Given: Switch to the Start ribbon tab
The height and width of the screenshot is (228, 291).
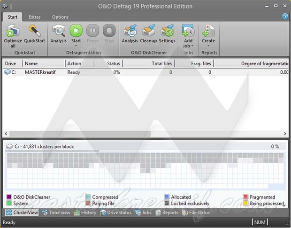Looking at the screenshot, I should (12, 17).
